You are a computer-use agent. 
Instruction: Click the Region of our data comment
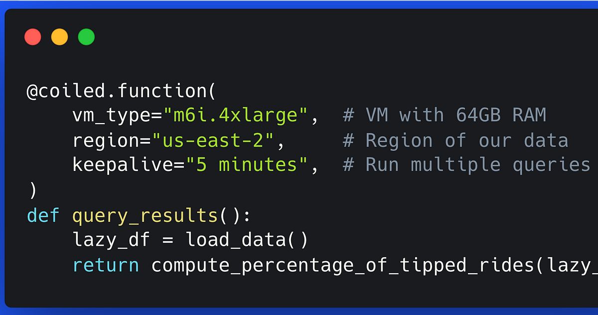(455, 141)
